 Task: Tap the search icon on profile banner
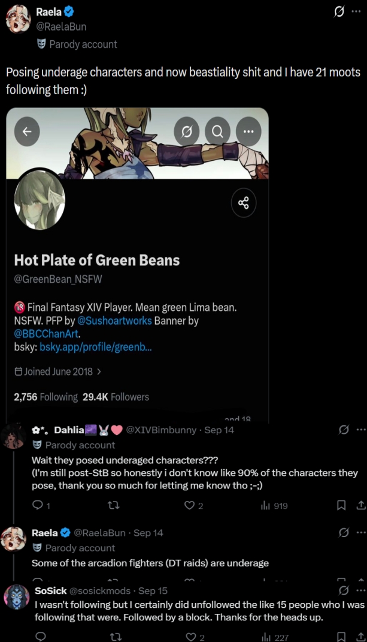click(217, 131)
